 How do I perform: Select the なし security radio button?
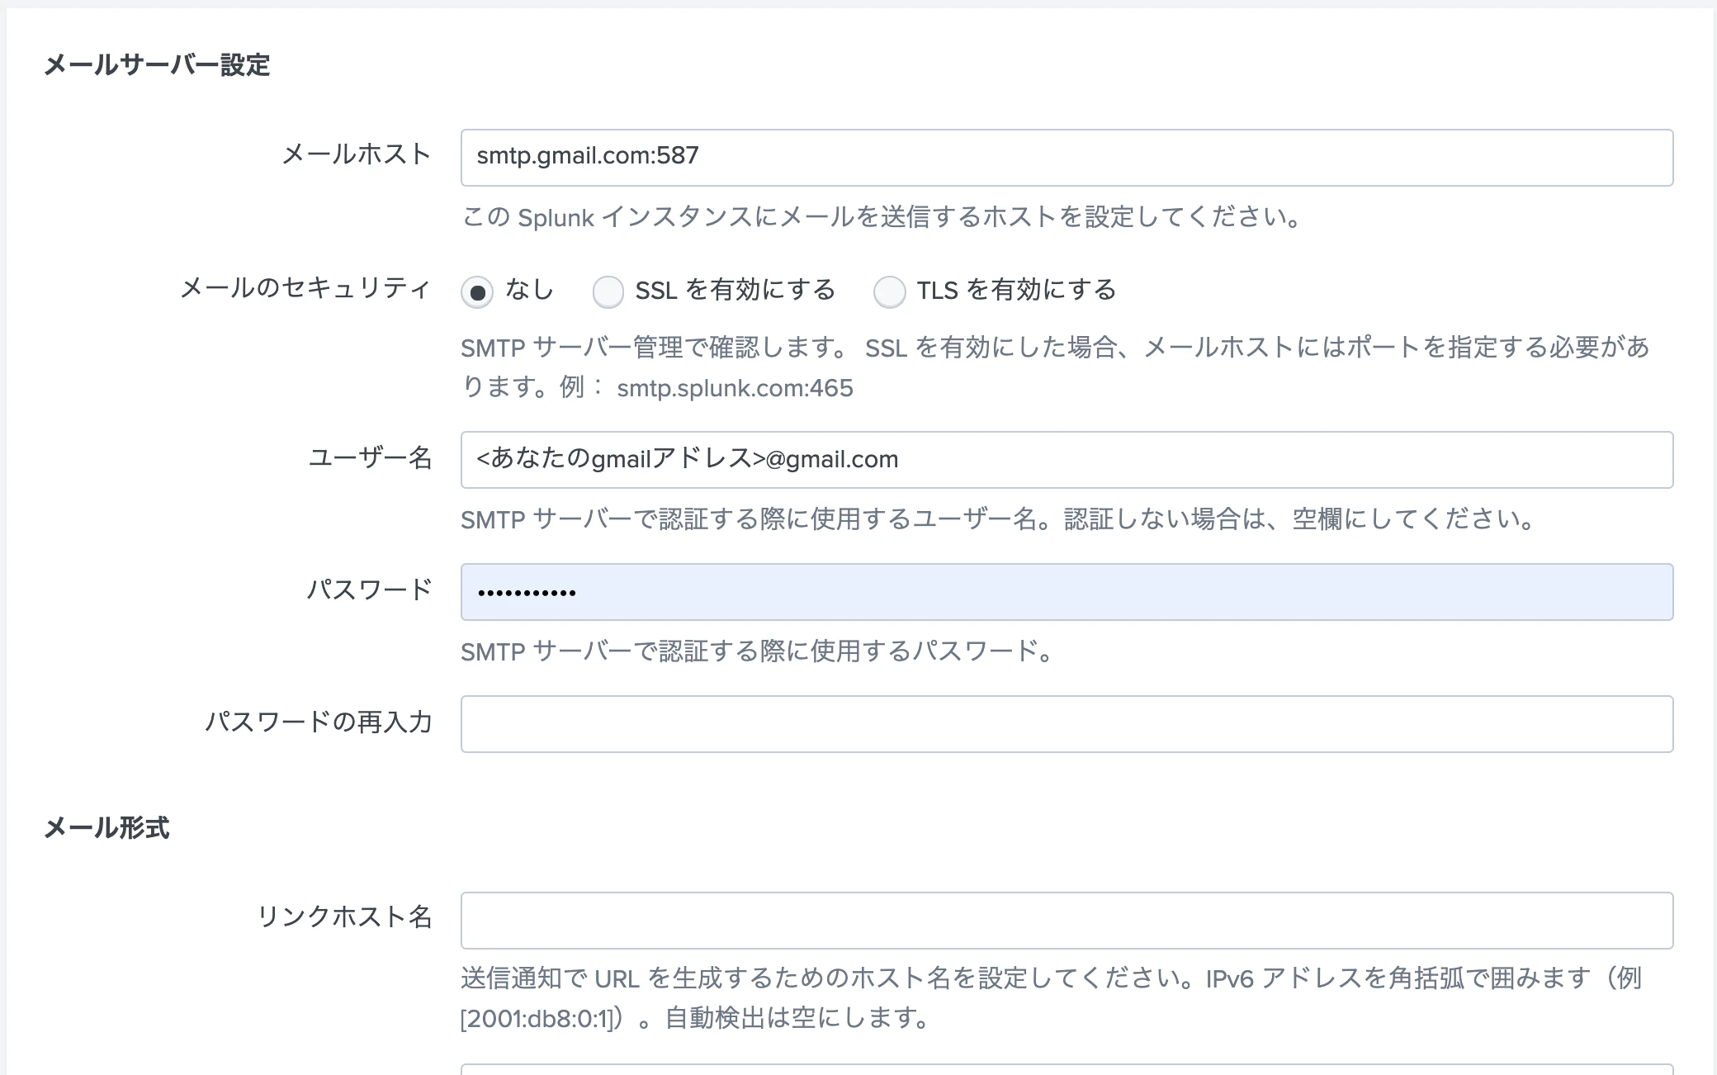477,292
